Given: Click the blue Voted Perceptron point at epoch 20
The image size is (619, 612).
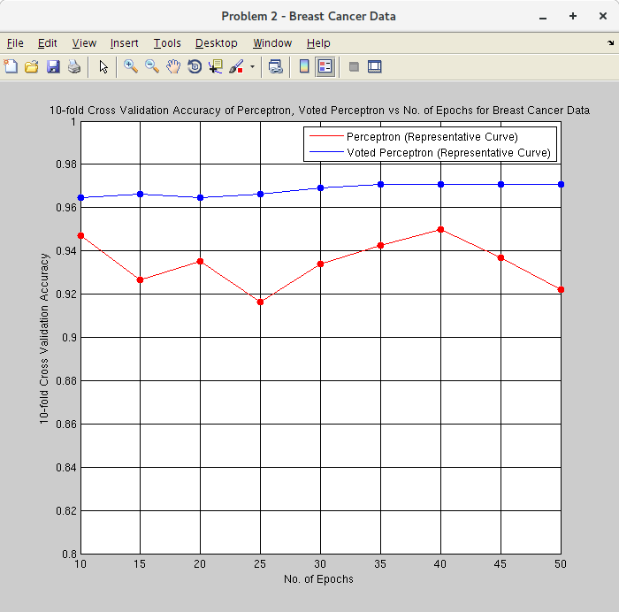Looking at the screenshot, I should (200, 197).
